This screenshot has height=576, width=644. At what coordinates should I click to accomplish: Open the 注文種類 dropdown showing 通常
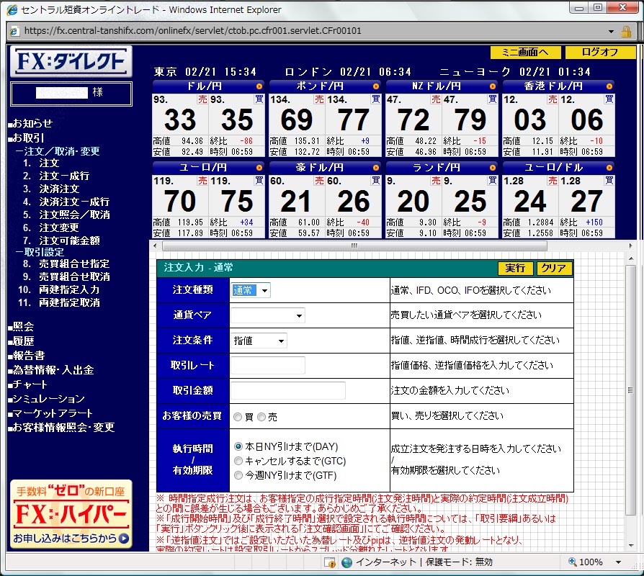[251, 290]
